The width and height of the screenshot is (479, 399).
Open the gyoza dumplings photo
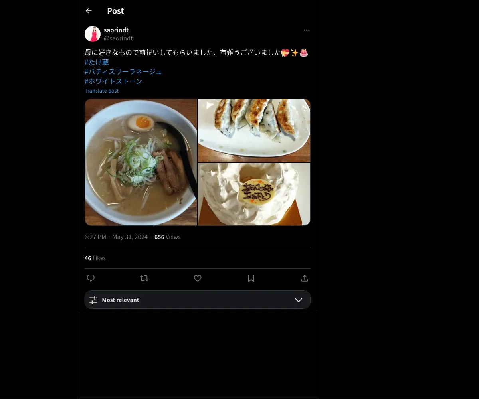(x=254, y=130)
